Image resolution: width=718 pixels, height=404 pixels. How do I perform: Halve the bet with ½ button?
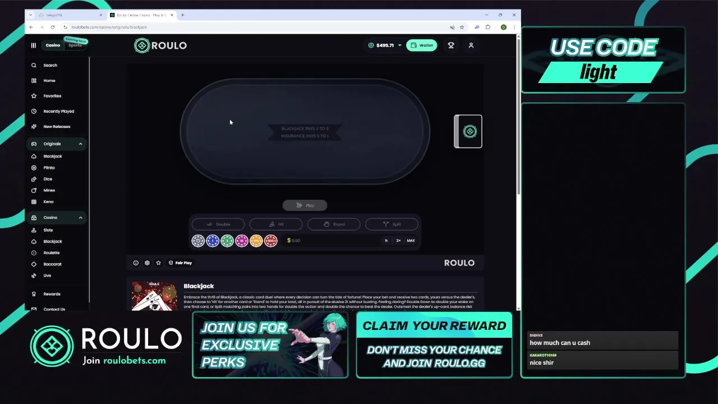click(386, 241)
